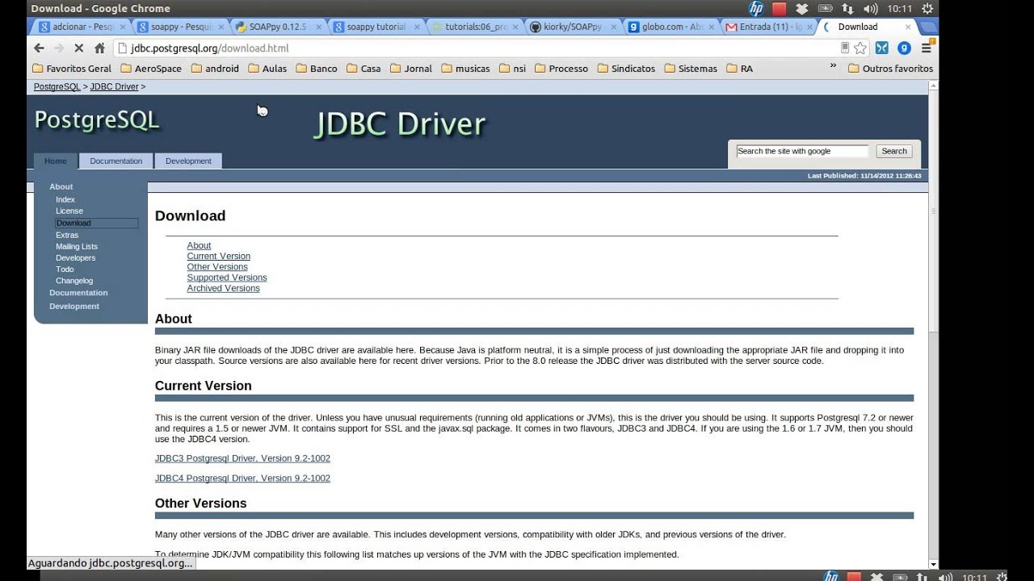Open the Favoritos Geral bookmark folder
The height and width of the screenshot is (581, 1034).
pos(72,69)
